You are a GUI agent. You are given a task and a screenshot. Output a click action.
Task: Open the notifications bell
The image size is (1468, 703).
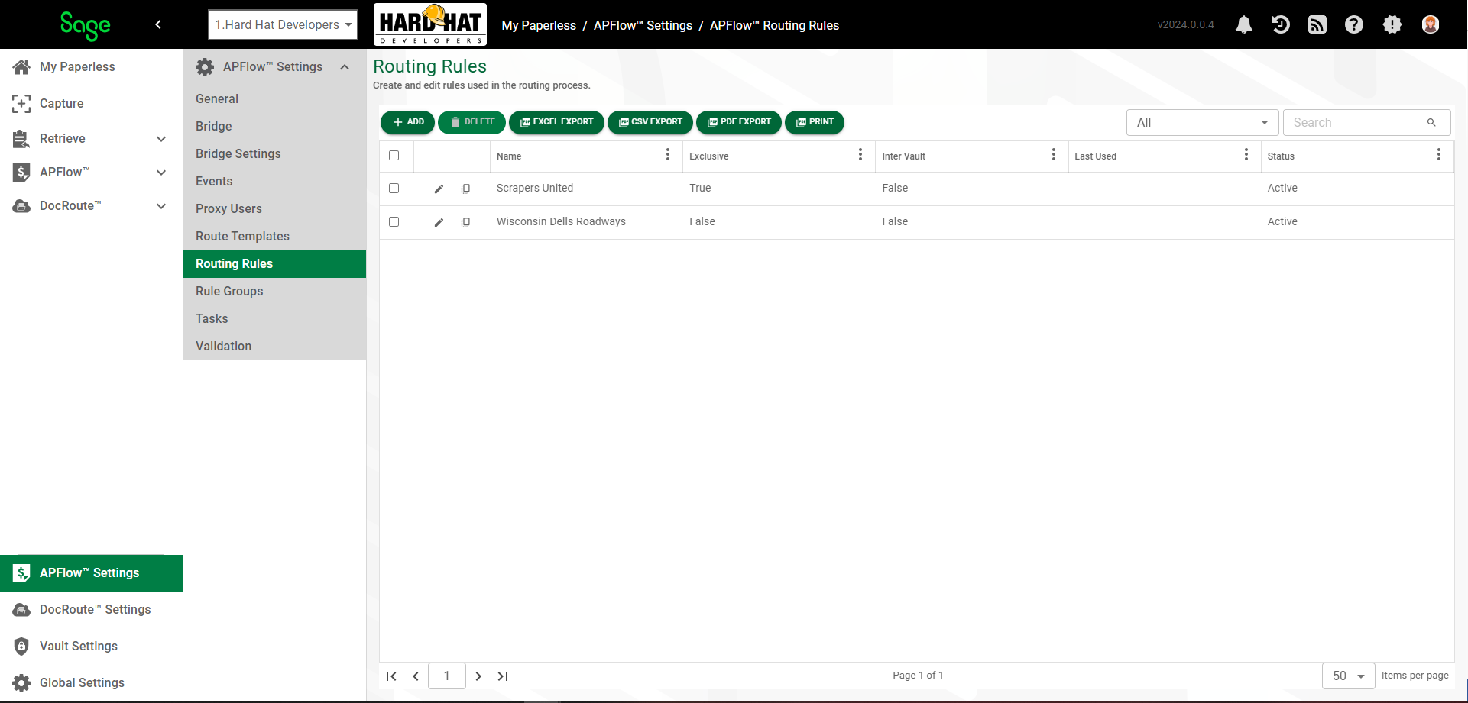tap(1244, 24)
